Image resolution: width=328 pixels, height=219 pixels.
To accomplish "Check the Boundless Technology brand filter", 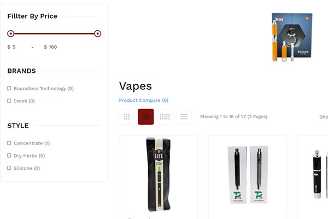I will 9,88.
